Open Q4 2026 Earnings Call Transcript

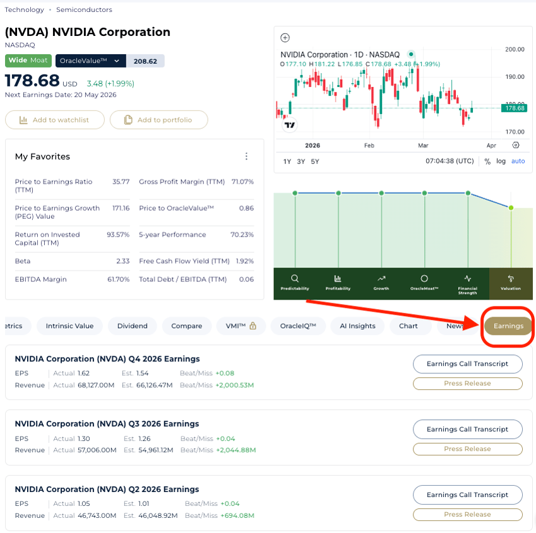(x=467, y=364)
